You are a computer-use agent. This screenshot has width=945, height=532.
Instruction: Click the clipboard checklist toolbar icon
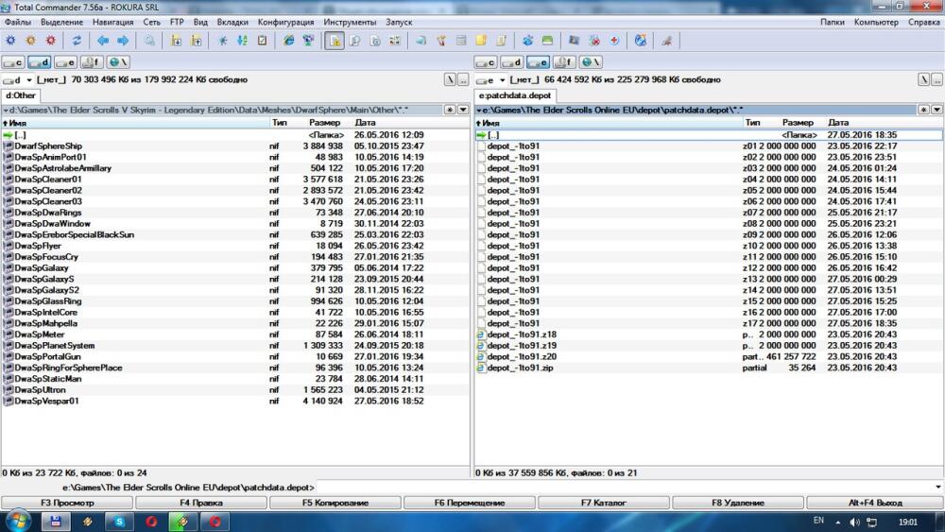tap(262, 41)
